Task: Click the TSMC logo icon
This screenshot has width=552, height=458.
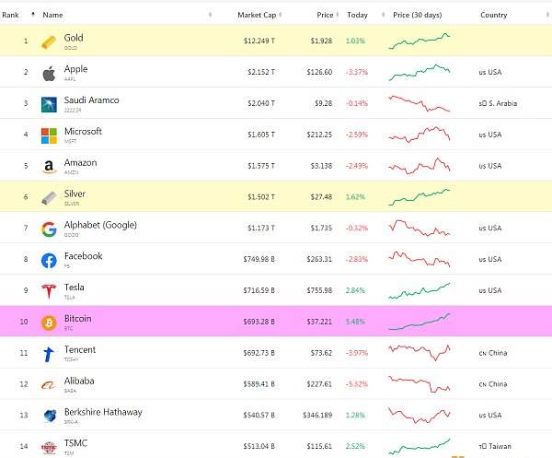Action: point(49,448)
